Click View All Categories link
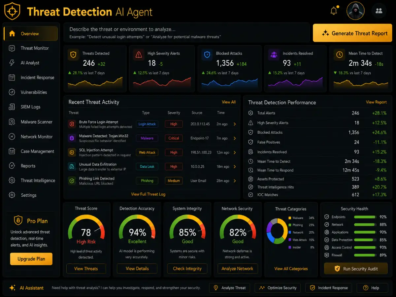The height and width of the screenshot is (297, 396). tap(291, 269)
